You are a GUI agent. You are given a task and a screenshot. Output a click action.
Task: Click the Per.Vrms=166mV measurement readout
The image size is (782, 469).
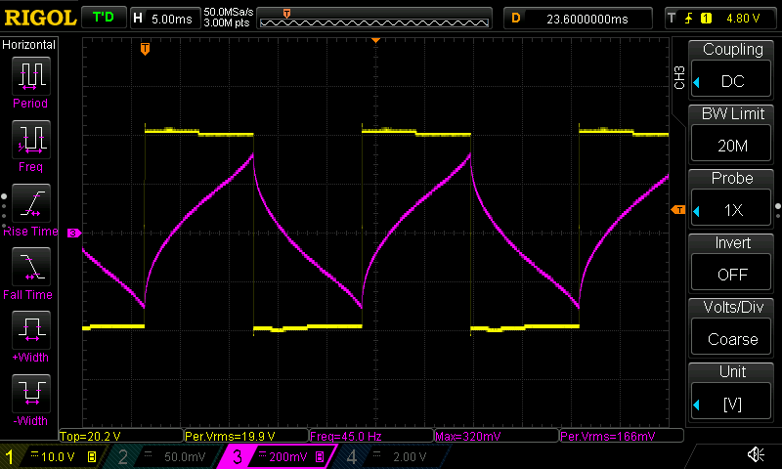(x=622, y=436)
